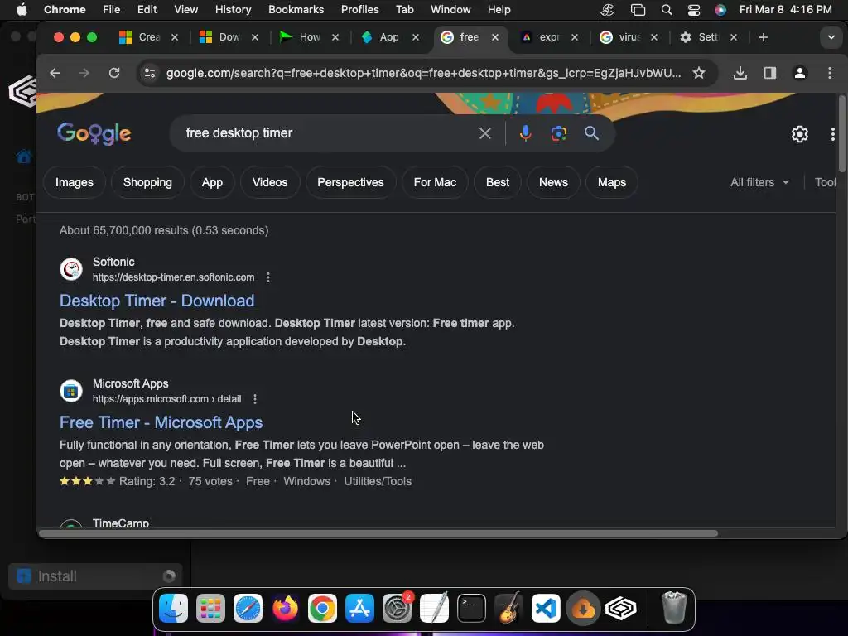Image resolution: width=848 pixels, height=636 pixels.
Task: Filter results by Videos
Action: (x=270, y=183)
